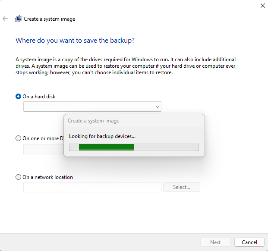Open the partially hidden DVD drive dropdown
This screenshot has height=251, width=268.
coord(43,149)
